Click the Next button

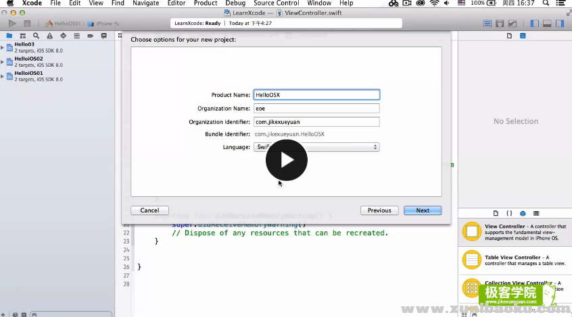423,210
